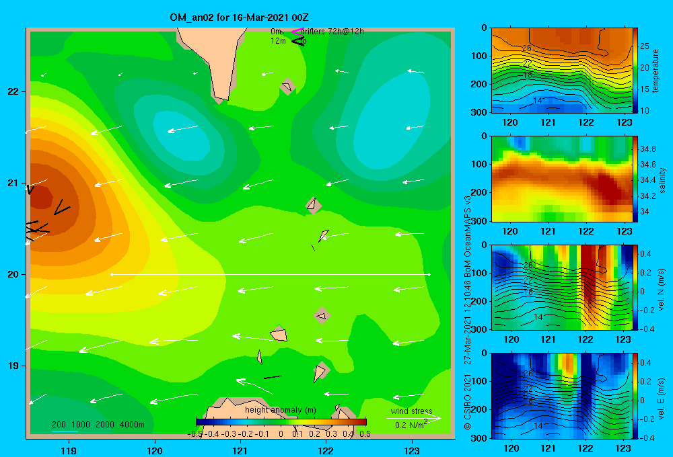Viewport: 673px width, 457px height.
Task: Click the wind stress reference arrow
Action: [x=413, y=418]
